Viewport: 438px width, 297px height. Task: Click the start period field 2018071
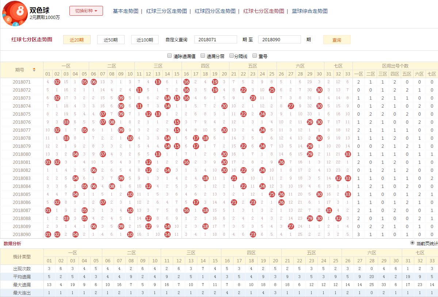click(x=216, y=40)
